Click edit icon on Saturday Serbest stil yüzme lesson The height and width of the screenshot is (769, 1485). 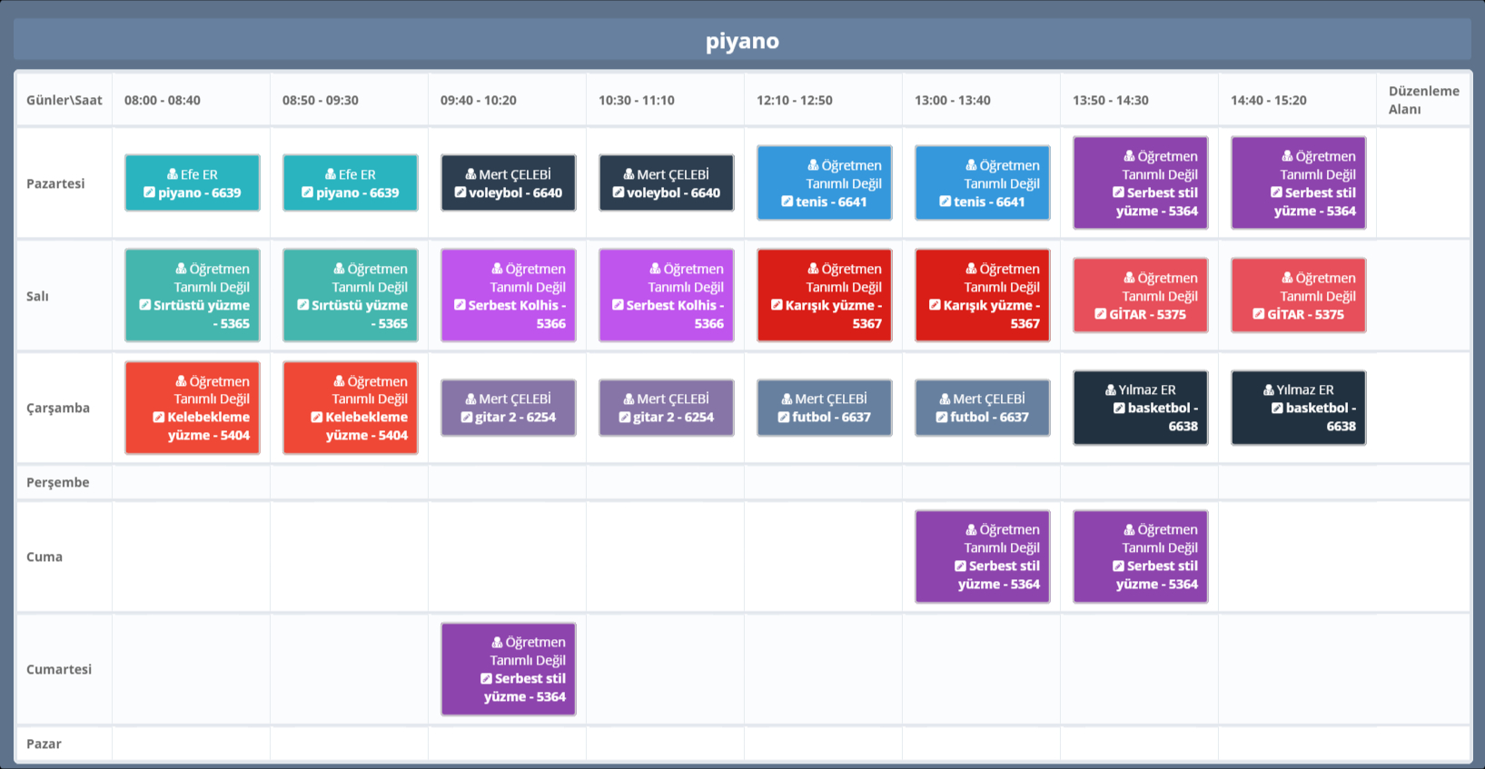(486, 678)
